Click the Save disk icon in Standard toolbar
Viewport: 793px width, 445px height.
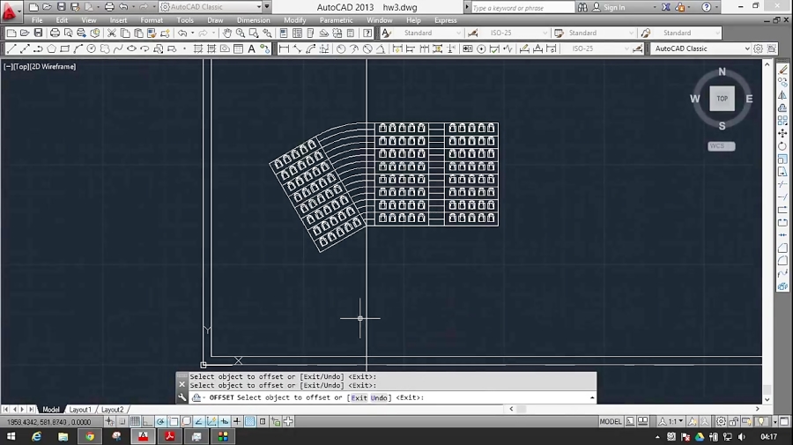point(38,33)
